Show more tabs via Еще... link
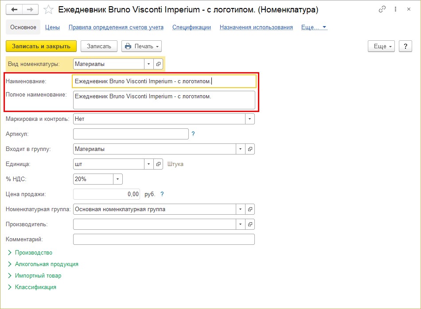The width and height of the screenshot is (421, 309). pos(314,27)
